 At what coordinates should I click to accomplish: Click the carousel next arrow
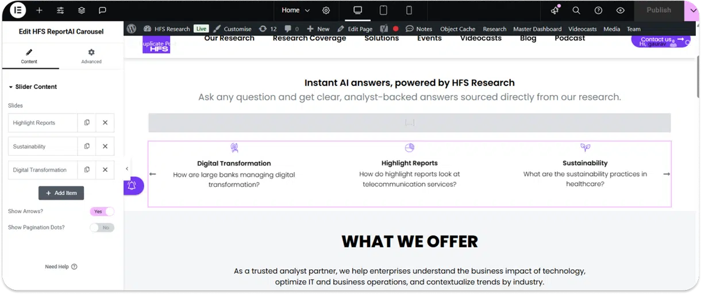(667, 174)
